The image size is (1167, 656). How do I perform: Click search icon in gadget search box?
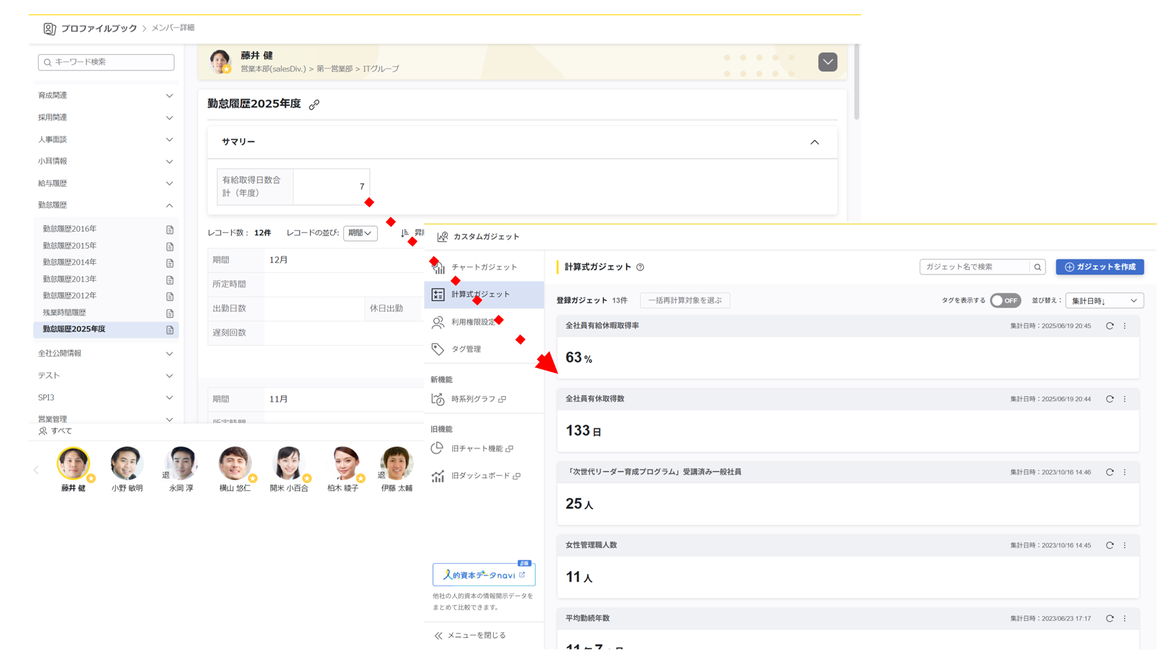[x=1038, y=267]
